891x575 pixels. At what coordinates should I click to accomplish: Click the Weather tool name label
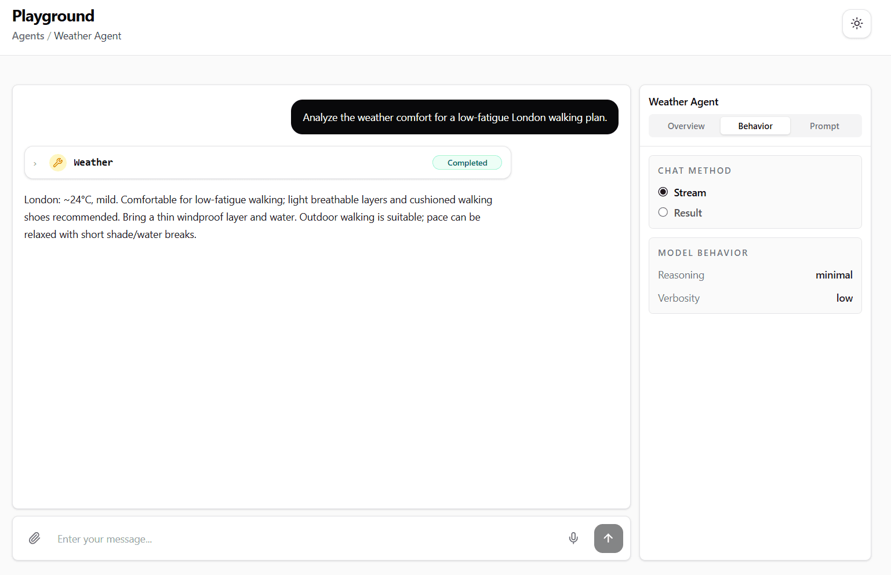click(93, 163)
